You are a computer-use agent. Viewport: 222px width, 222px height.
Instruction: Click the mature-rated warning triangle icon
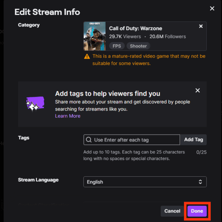click(87, 56)
